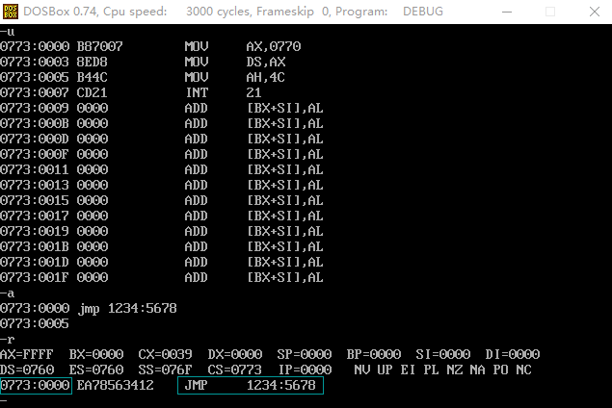The image size is (612, 408).
Task: Click register value SI=0000
Action: [443, 355]
